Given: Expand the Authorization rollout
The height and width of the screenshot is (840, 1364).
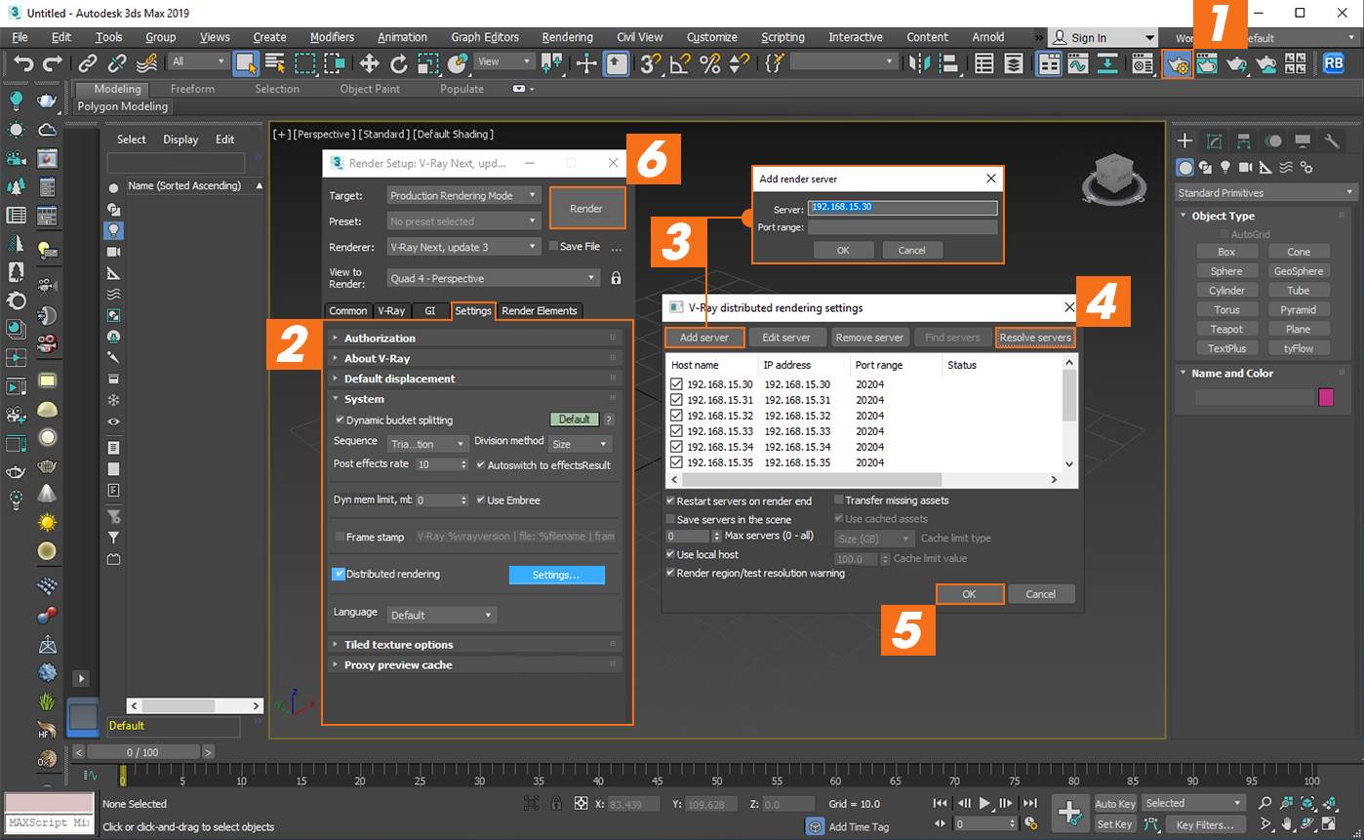Looking at the screenshot, I should 380,338.
